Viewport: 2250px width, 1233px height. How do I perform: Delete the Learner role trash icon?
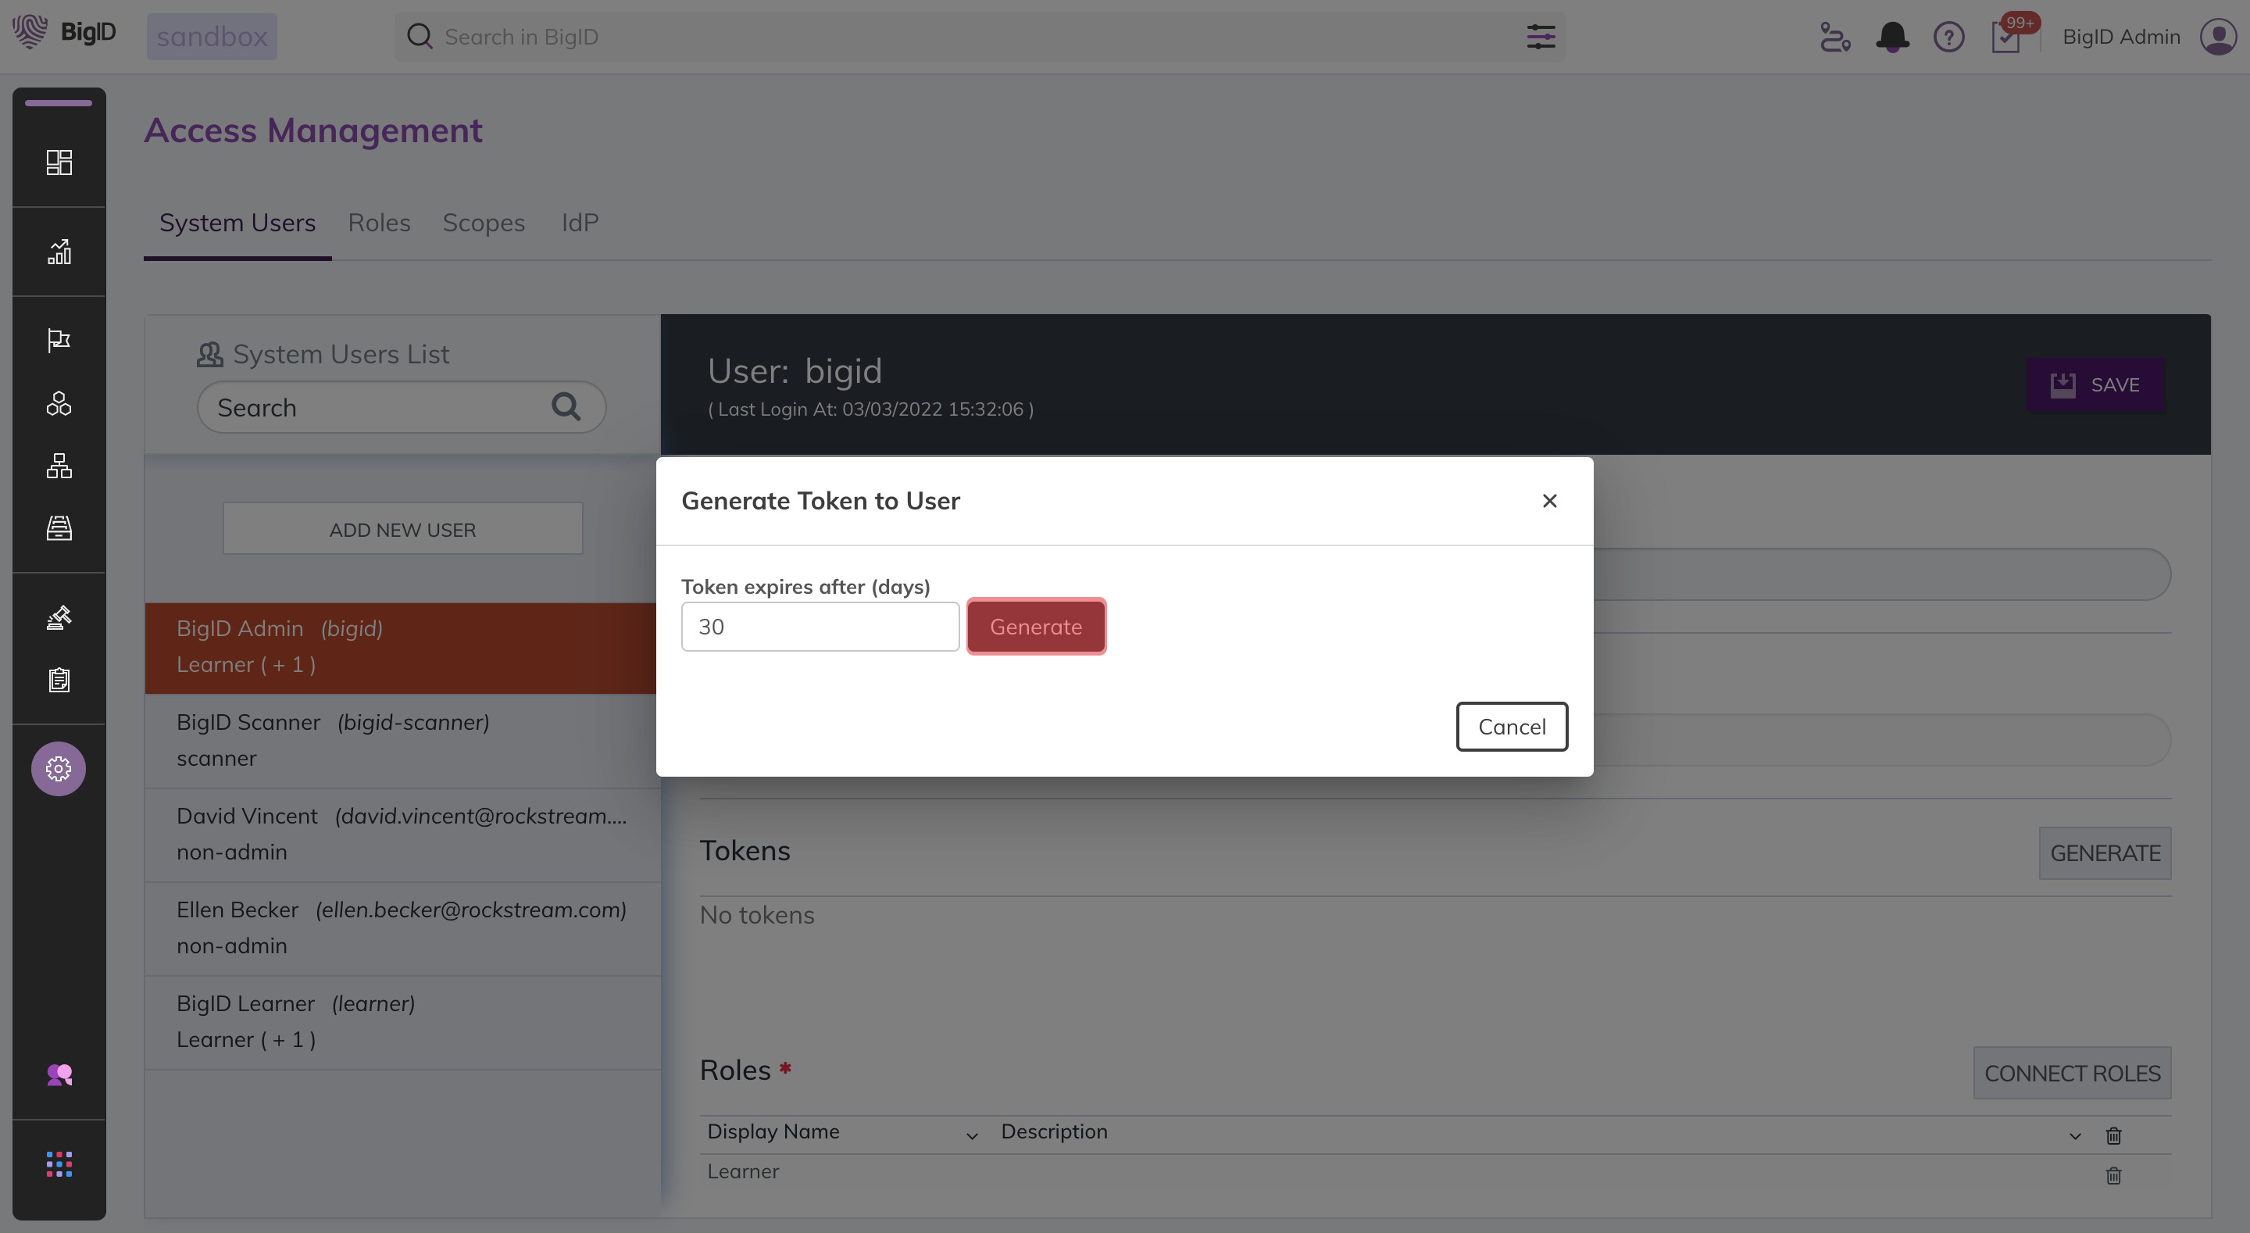click(x=2112, y=1175)
